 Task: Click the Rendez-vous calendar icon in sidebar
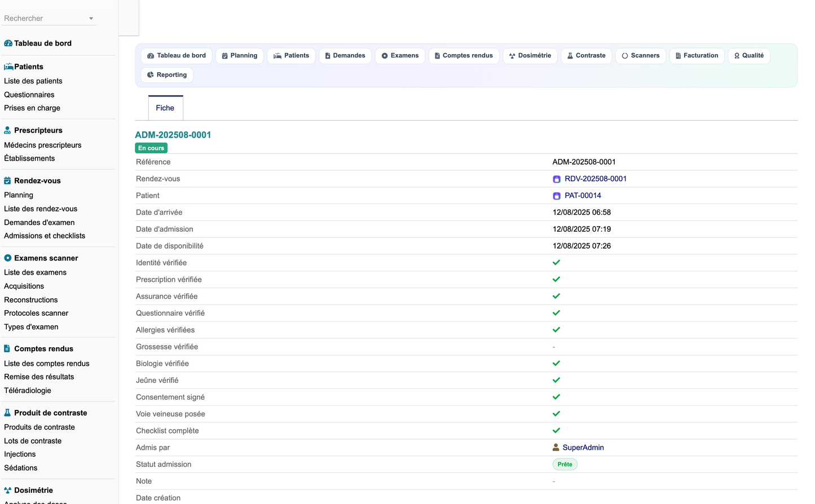[x=7, y=181]
